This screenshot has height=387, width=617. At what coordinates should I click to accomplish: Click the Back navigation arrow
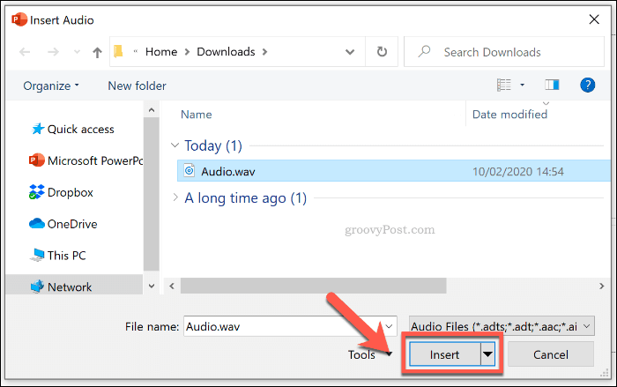[24, 52]
